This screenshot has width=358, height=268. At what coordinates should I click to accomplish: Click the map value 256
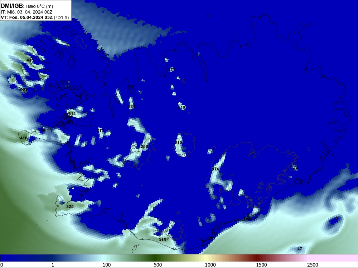pyautogui.click(x=144, y=147)
